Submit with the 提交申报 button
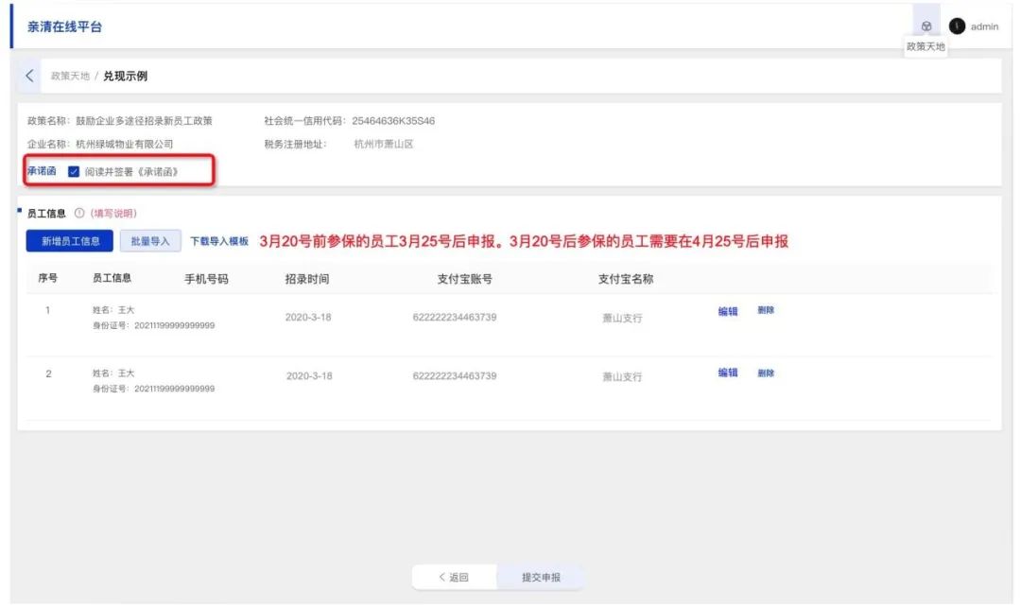The height and width of the screenshot is (608, 1021). 541,577
